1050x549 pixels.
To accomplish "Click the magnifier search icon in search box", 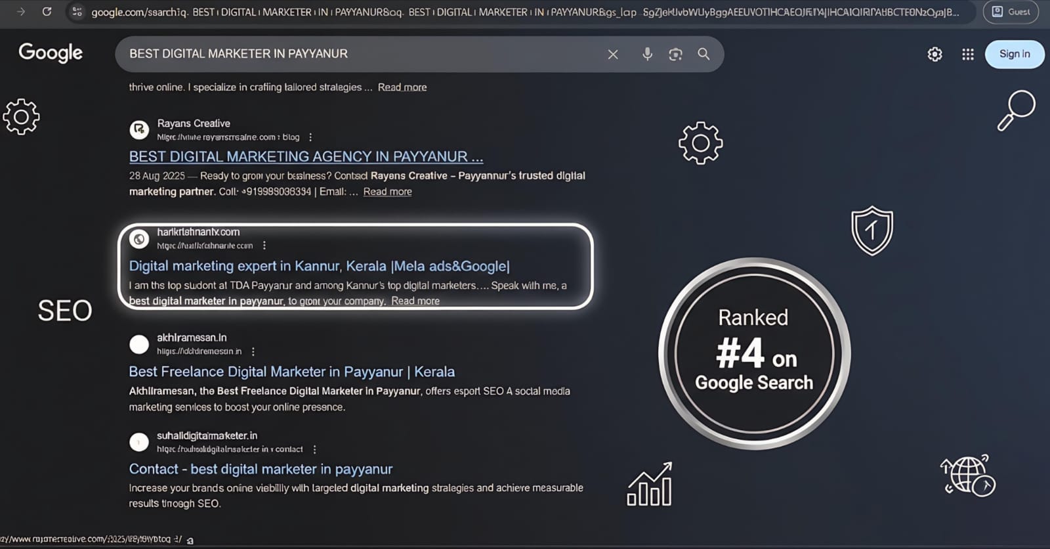I will (703, 54).
